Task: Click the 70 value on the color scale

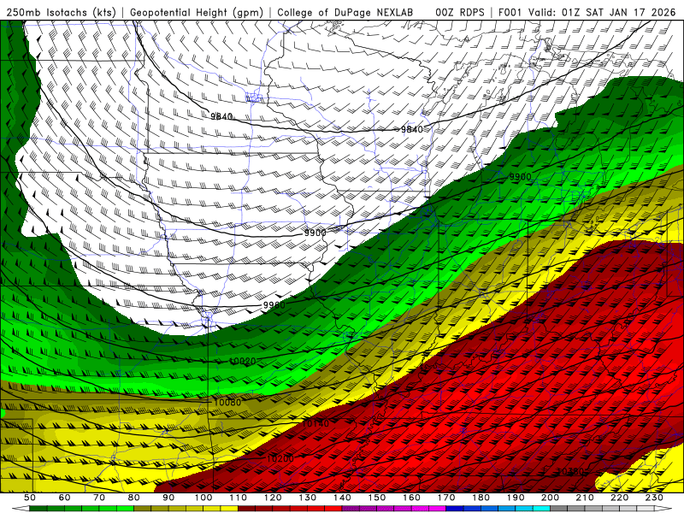Action: tap(99, 498)
